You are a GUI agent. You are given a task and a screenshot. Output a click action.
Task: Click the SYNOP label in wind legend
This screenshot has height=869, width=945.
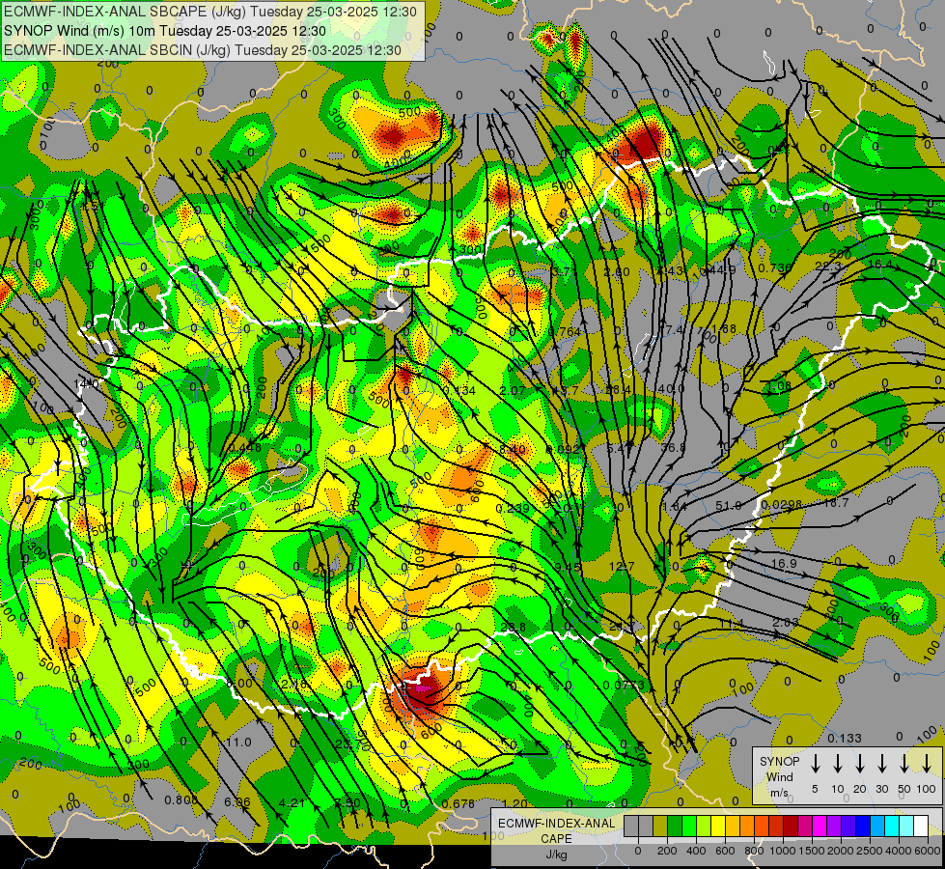click(779, 761)
